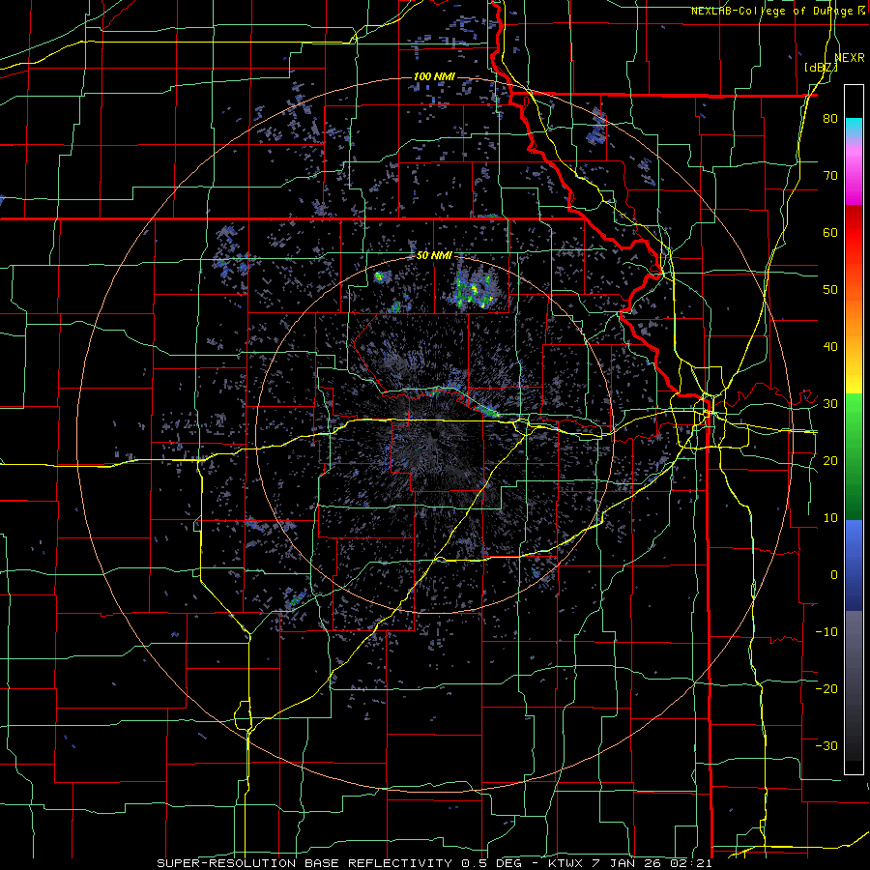870x870 pixels.
Task: Click the cyan top segment of color bar
Action: (x=854, y=129)
